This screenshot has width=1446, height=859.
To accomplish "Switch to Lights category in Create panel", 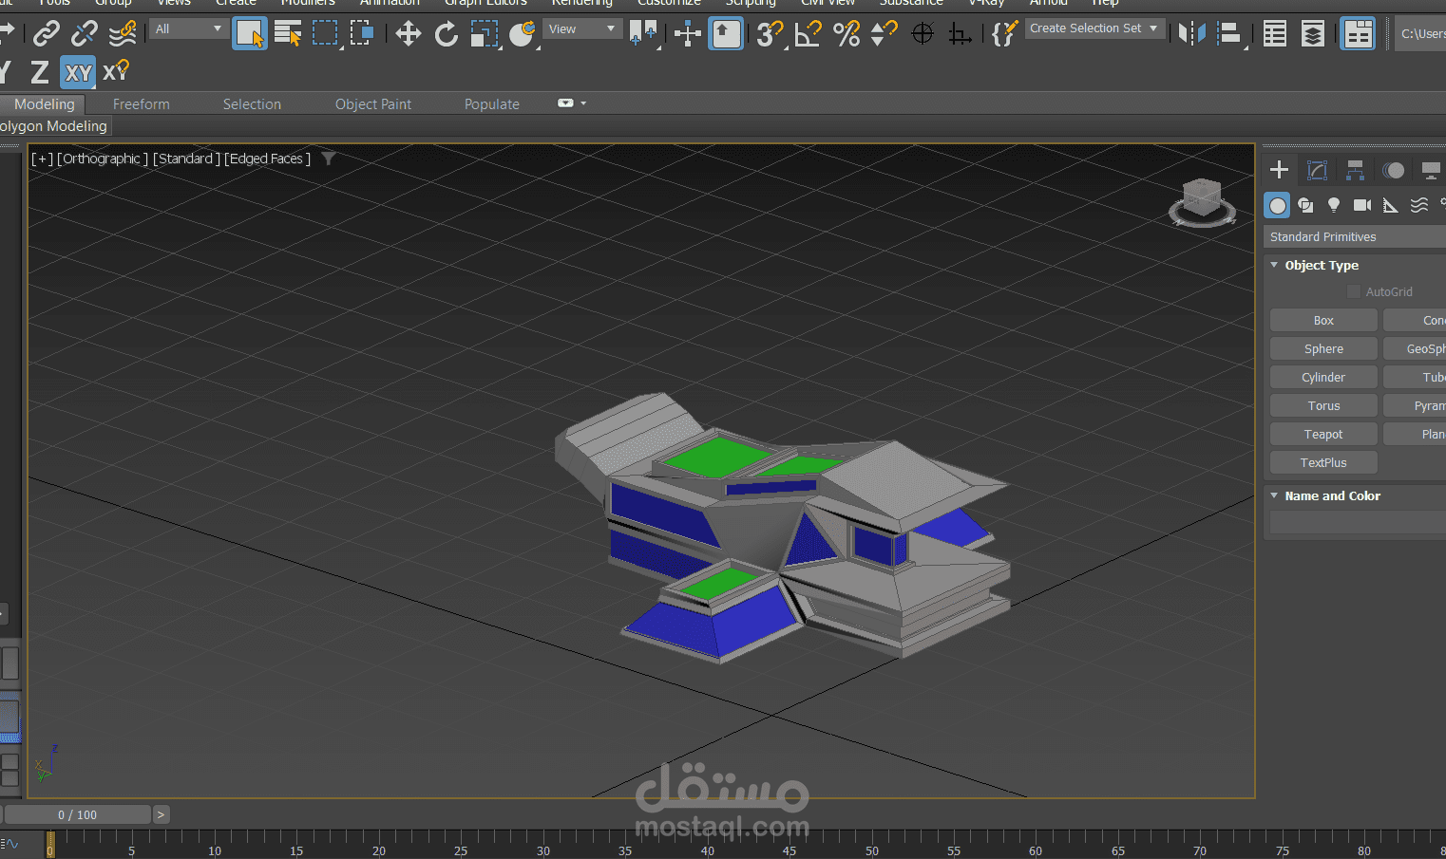I will 1334,205.
